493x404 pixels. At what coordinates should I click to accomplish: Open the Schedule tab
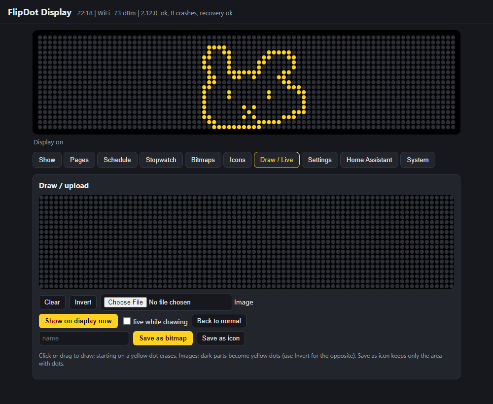tap(117, 160)
